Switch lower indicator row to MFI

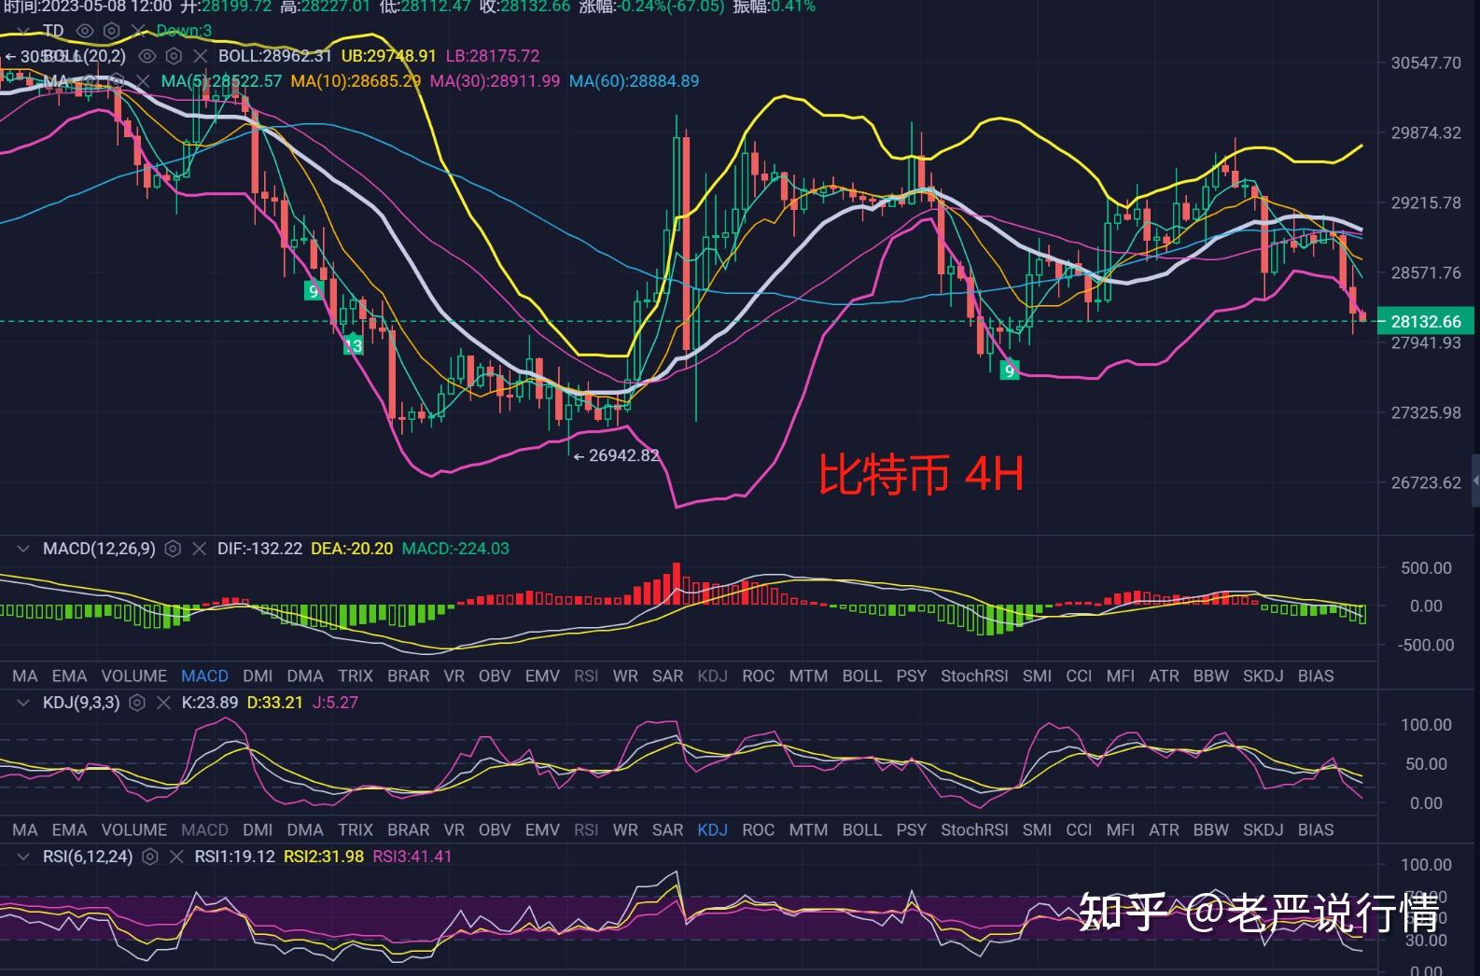1121,830
